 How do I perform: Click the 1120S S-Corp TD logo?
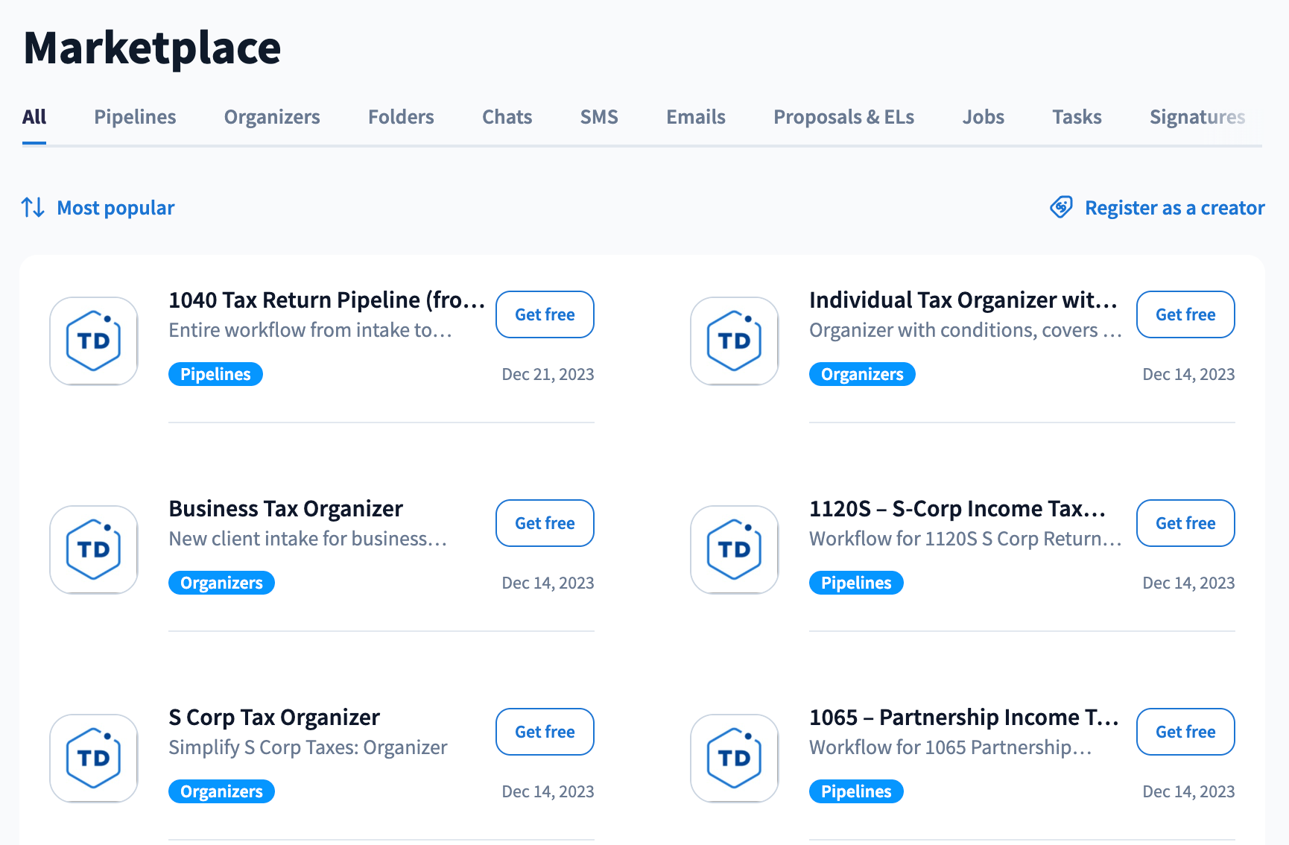coord(735,550)
